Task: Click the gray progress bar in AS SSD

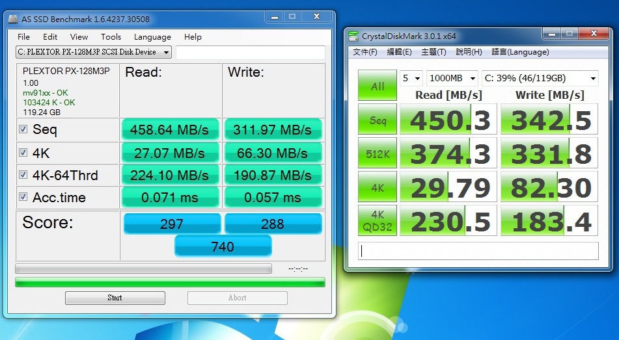Action: tap(143, 268)
